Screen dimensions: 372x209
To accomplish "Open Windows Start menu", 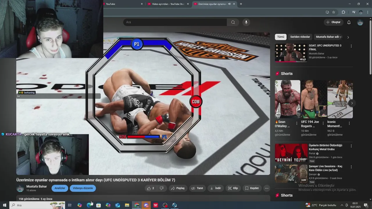I will pos(4,205).
